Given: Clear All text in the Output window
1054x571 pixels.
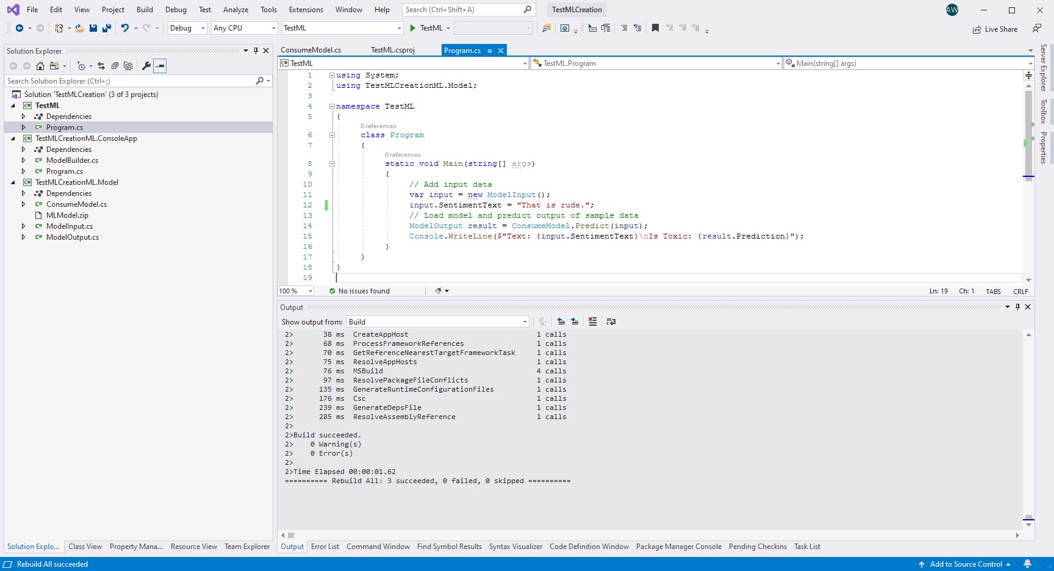Looking at the screenshot, I should (x=592, y=321).
